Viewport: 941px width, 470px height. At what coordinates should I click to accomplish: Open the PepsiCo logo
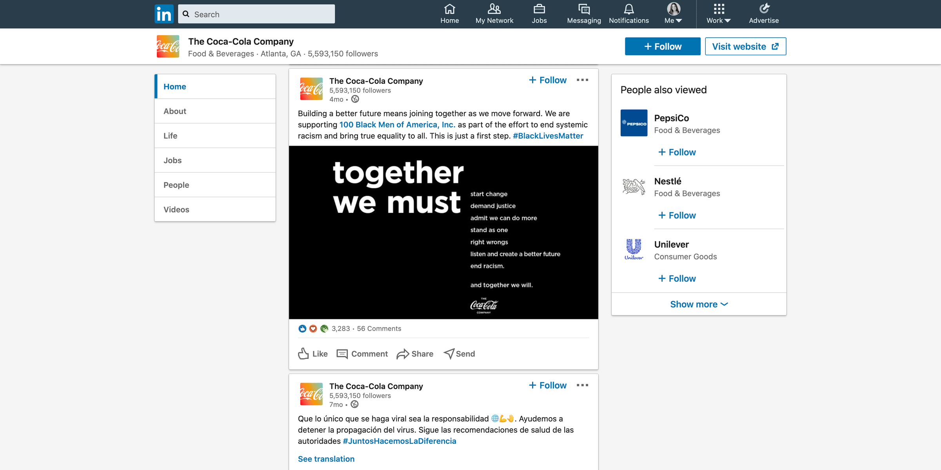(x=634, y=123)
